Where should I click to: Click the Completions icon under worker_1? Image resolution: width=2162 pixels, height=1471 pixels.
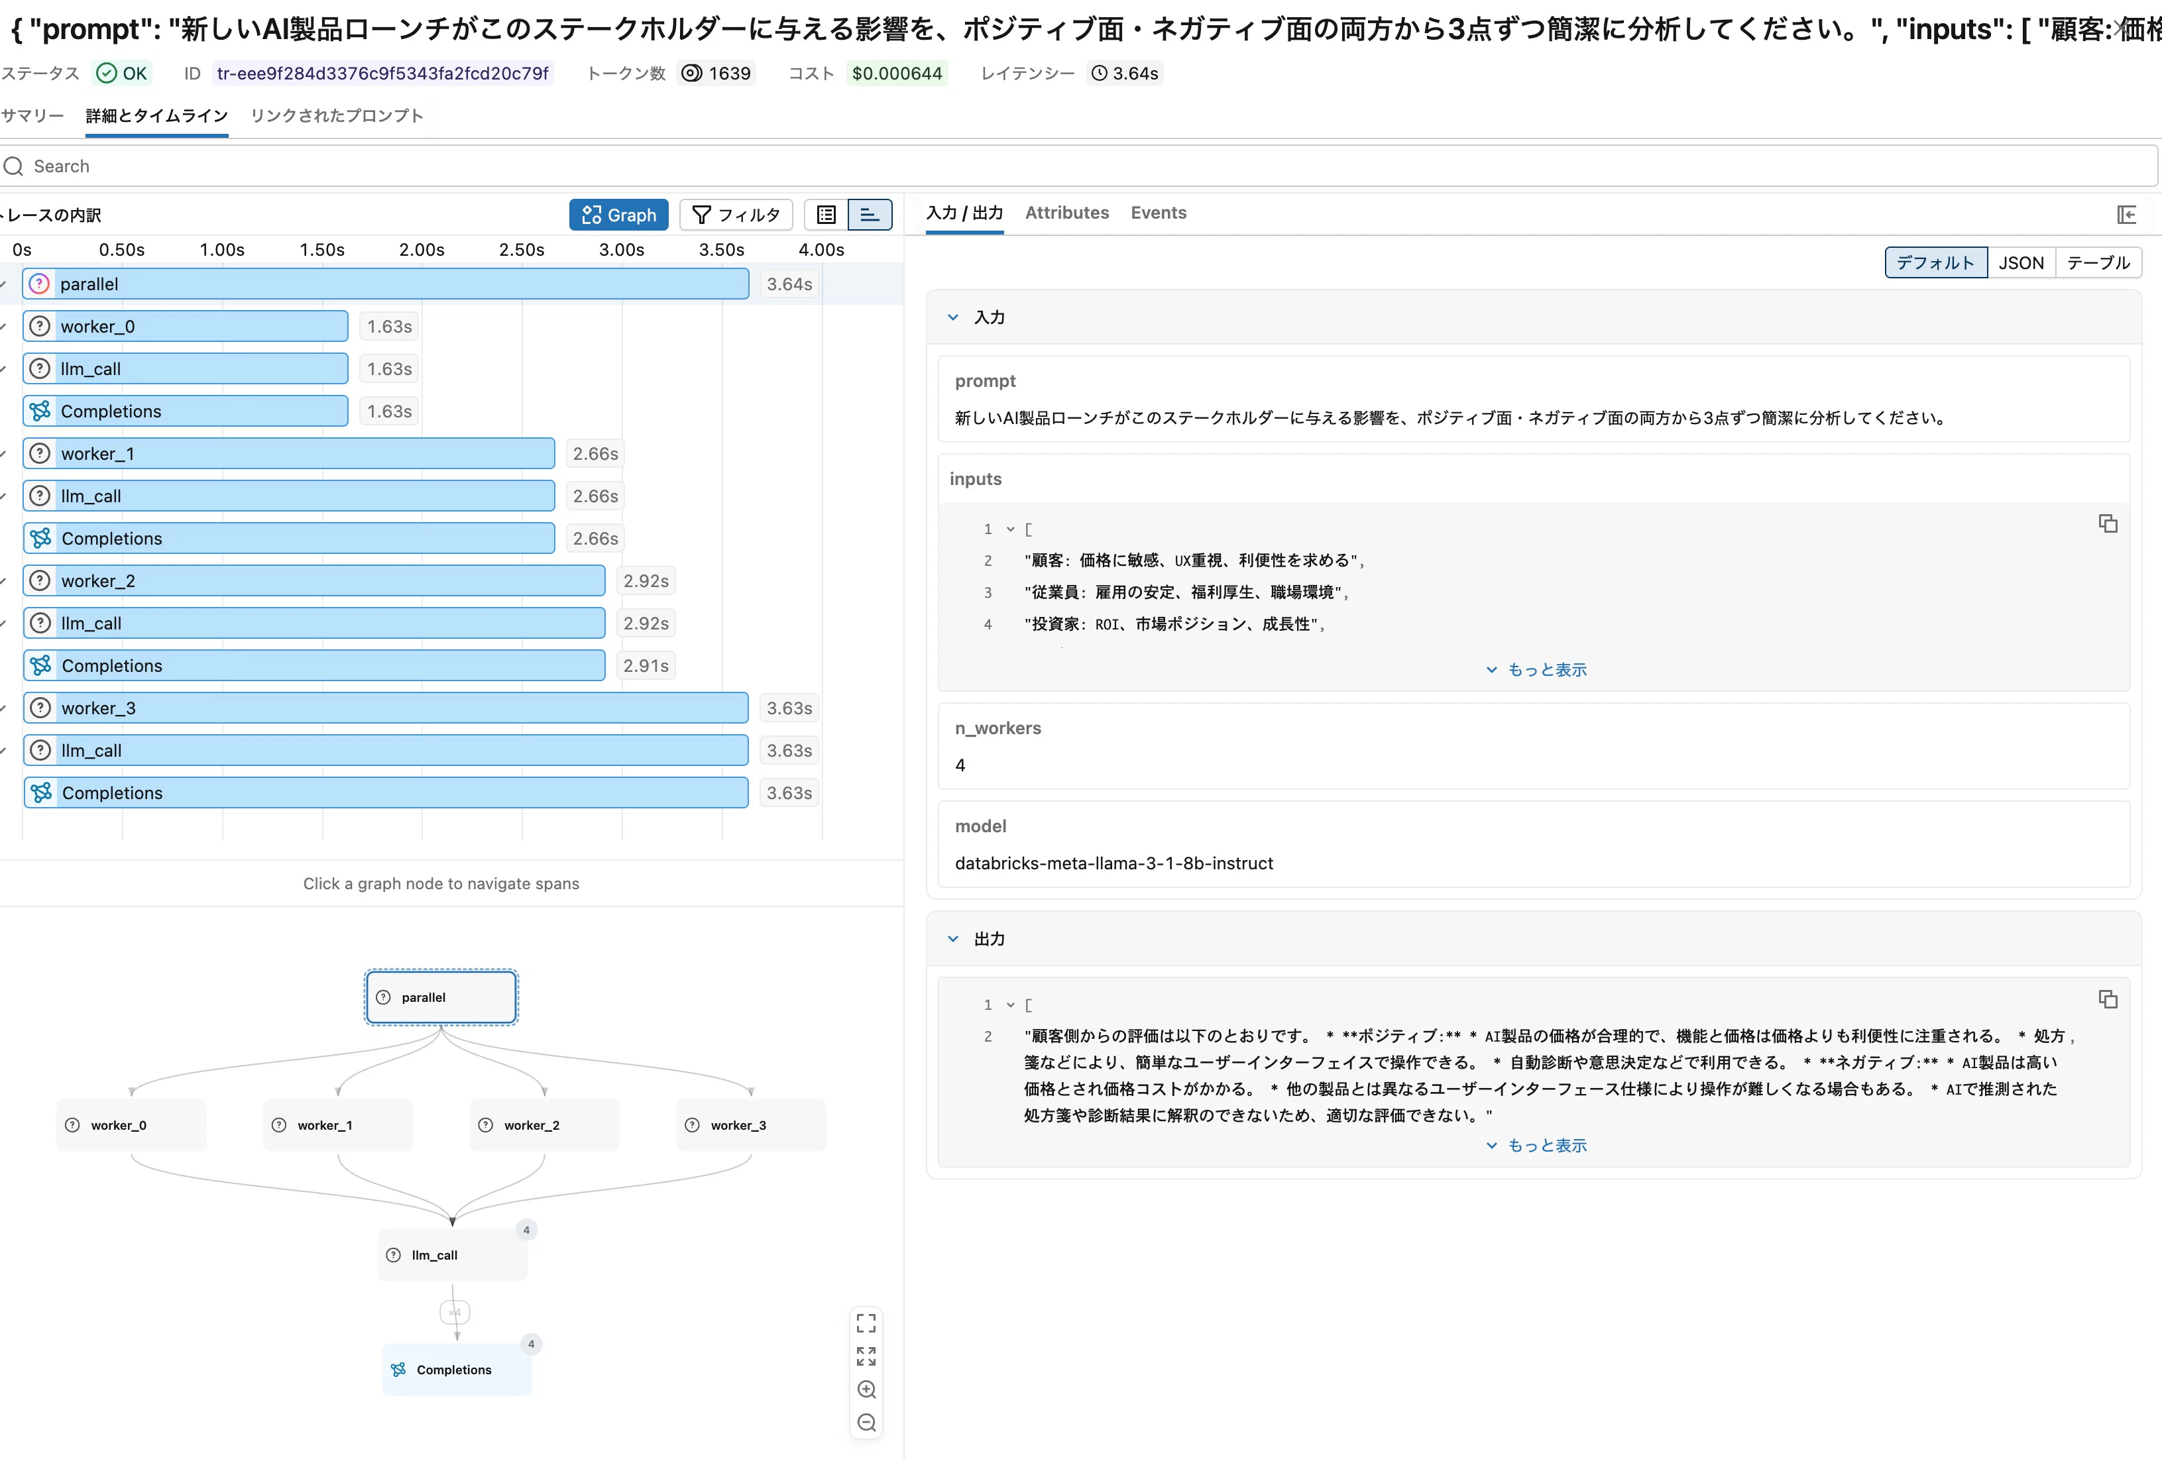(x=40, y=539)
